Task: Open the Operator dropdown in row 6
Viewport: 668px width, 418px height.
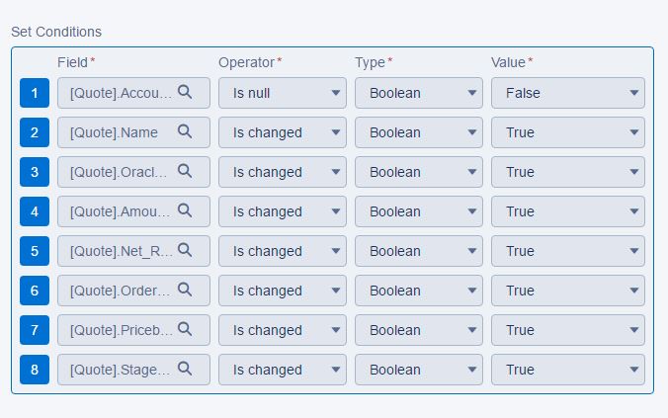Action: [x=283, y=291]
